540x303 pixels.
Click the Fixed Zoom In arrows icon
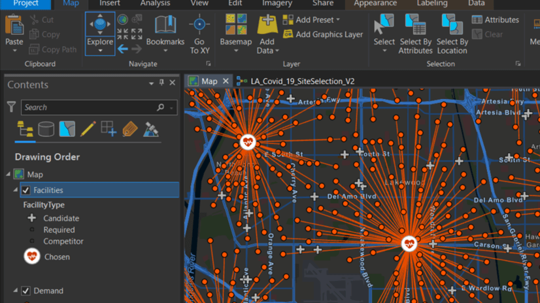[x=123, y=34]
